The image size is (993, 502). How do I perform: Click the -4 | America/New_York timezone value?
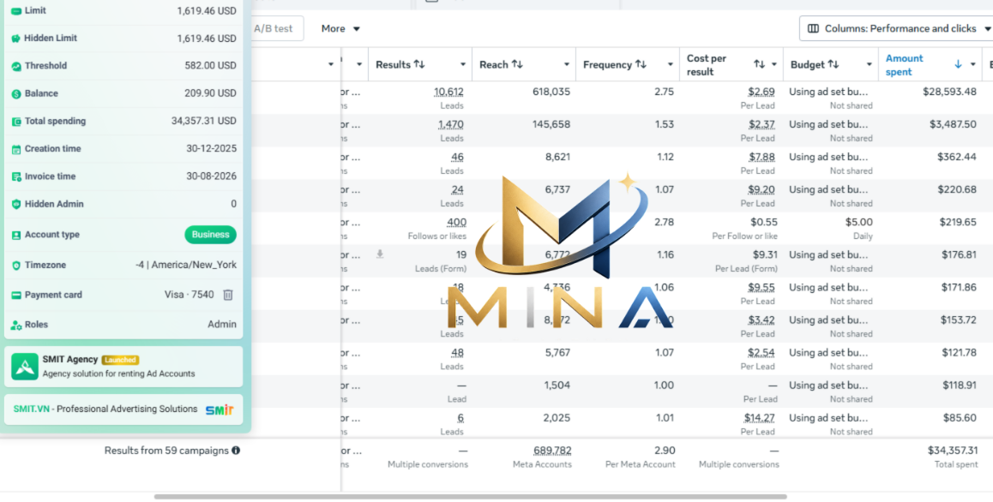(186, 266)
